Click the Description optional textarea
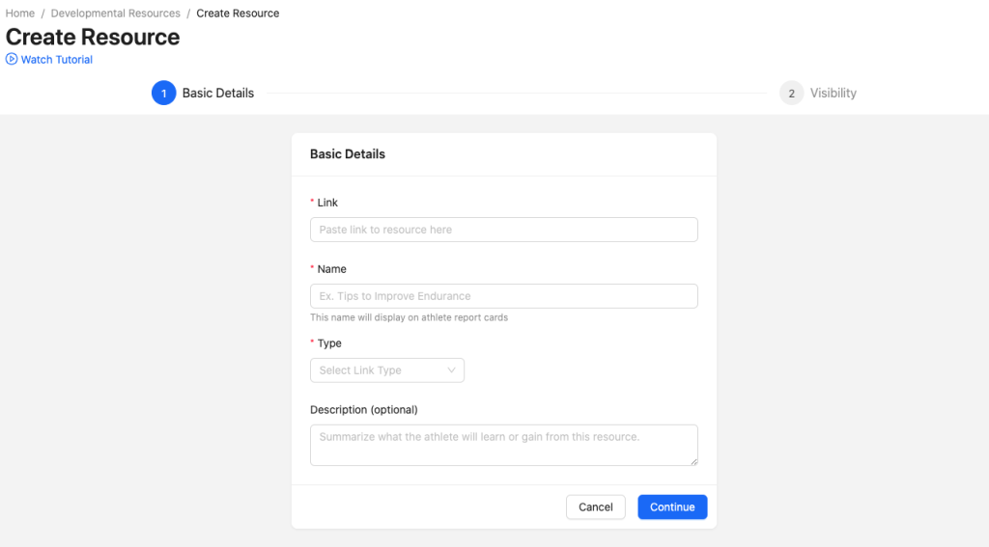The width and height of the screenshot is (989, 547). coord(503,445)
